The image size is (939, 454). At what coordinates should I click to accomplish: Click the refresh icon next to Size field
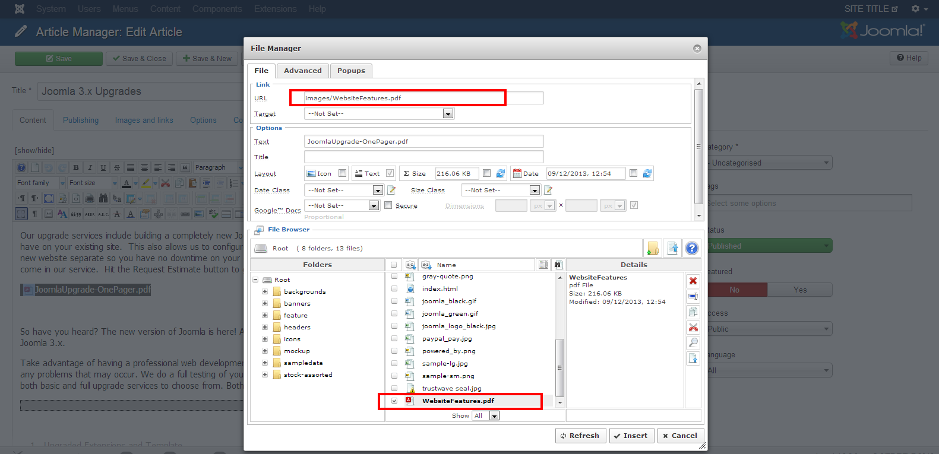click(501, 173)
